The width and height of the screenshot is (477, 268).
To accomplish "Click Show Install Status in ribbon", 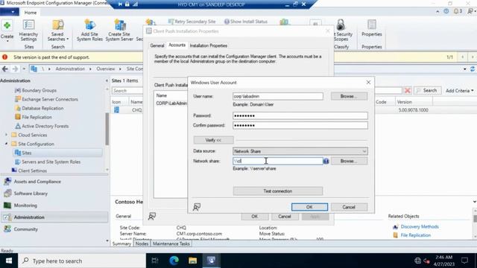I will pos(246,22).
